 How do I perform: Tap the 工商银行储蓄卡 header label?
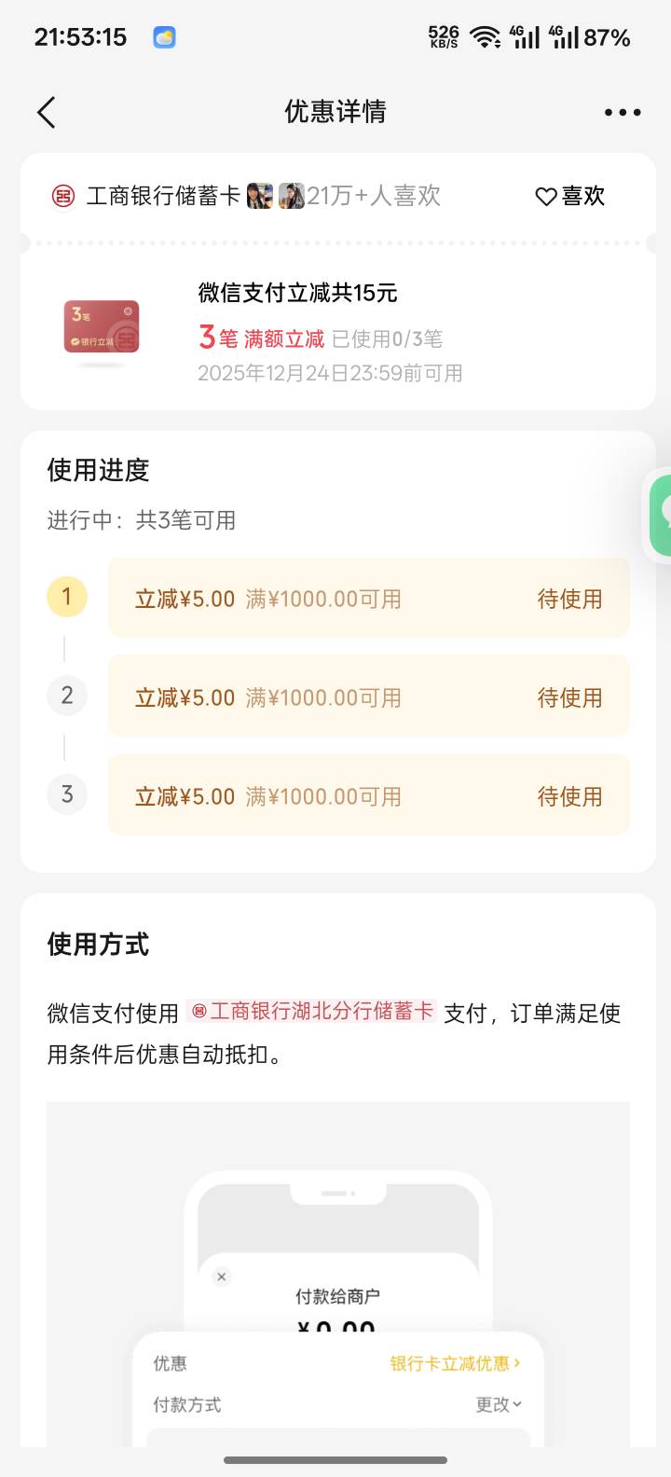pyautogui.click(x=163, y=196)
